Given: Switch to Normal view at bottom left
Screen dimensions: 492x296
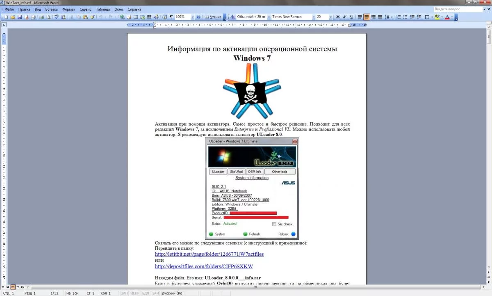Looking at the screenshot, I should 3,287.
